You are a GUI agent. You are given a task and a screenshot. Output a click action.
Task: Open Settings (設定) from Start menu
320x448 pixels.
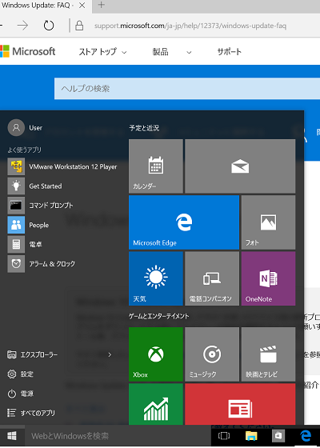pos(20,374)
